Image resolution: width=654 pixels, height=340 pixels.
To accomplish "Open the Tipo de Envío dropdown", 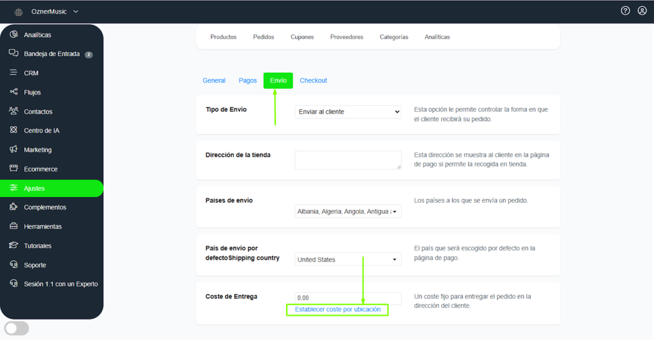I will [348, 112].
